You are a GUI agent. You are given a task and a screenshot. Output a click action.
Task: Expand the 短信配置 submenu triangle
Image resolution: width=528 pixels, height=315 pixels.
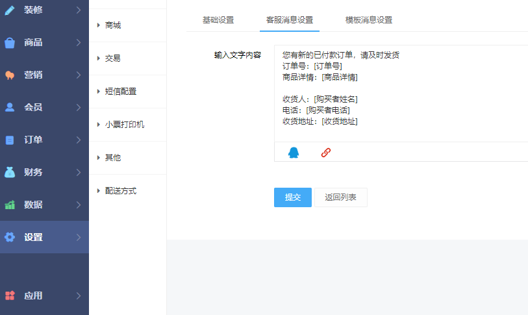tap(98, 92)
